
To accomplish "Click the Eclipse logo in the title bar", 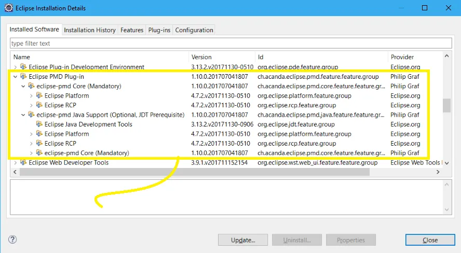I will pos(8,8).
